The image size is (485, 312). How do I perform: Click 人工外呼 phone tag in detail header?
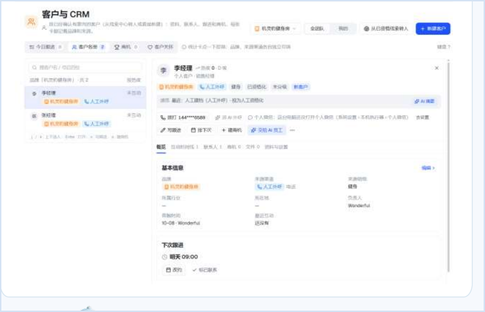point(212,87)
